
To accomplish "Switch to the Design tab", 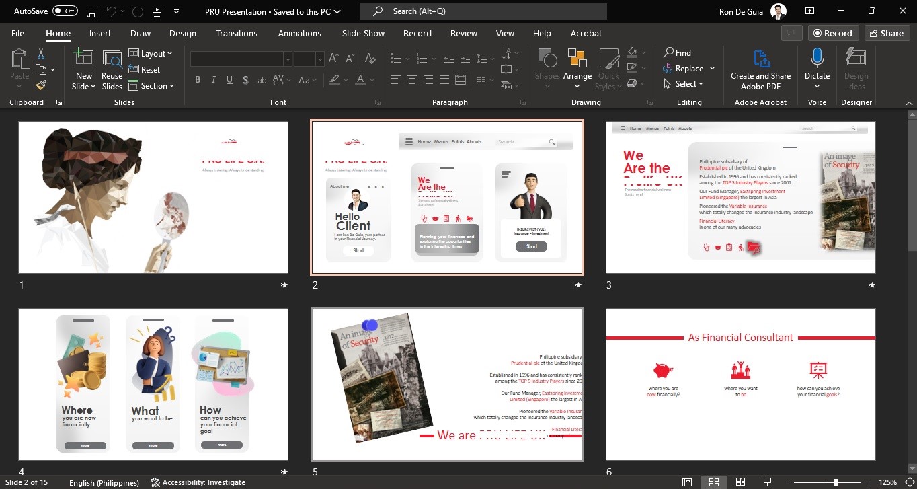I will (183, 33).
